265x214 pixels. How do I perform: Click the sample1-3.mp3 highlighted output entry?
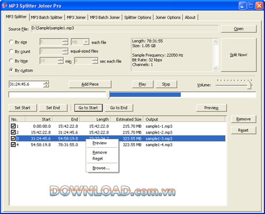tap(159, 139)
